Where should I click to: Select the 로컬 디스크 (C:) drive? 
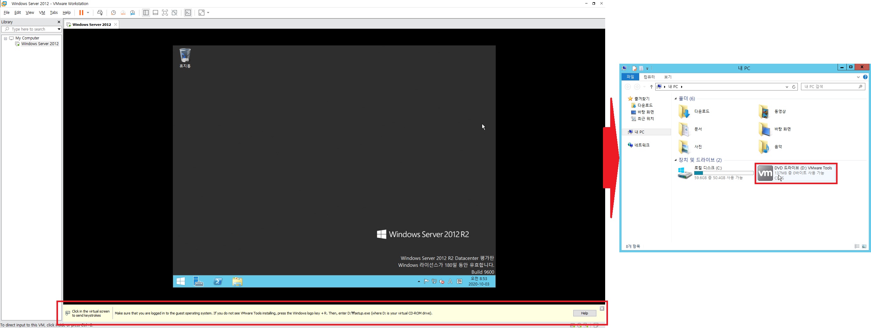coord(715,173)
